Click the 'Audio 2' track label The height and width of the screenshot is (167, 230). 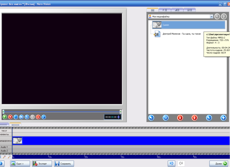coord(4,151)
